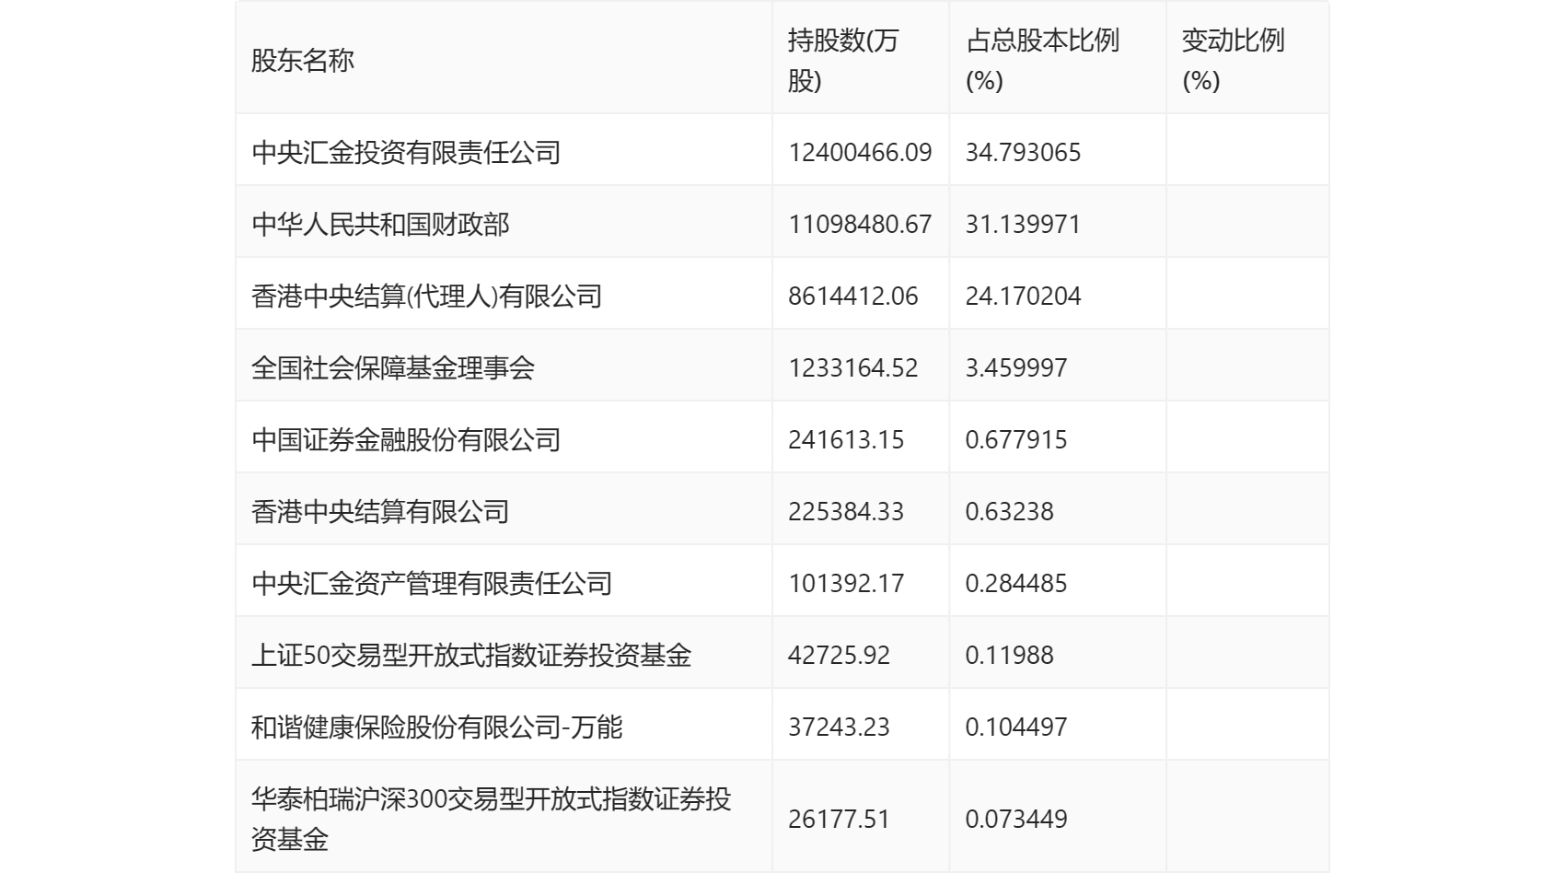Select 和谐健康保险股份有限公司-万能 name
This screenshot has width=1565, height=873.
pos(437,727)
